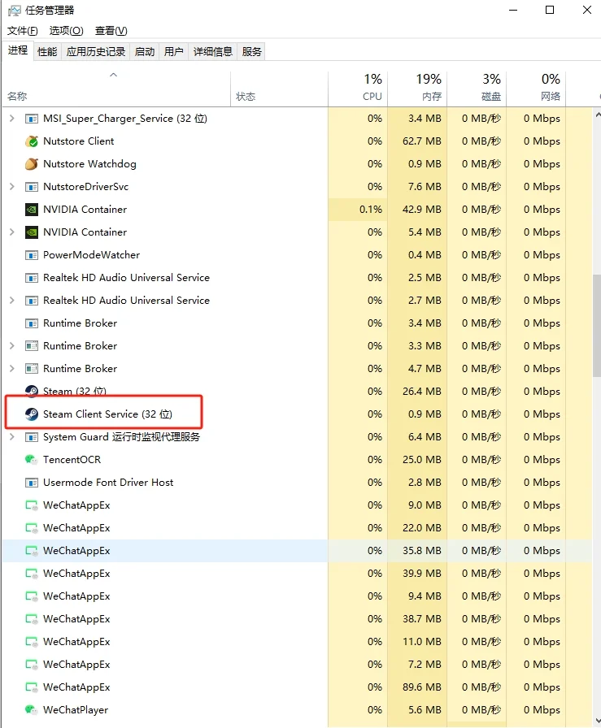Click the PowerModeWatcher process icon
Viewport: 601px width, 728px height.
31,255
